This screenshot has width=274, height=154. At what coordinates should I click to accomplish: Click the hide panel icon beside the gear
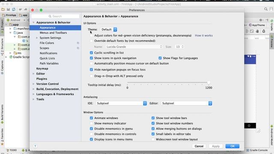click(x=267, y=20)
